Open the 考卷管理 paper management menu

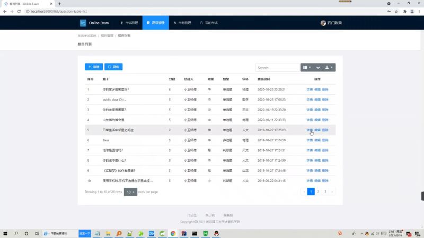(x=182, y=23)
